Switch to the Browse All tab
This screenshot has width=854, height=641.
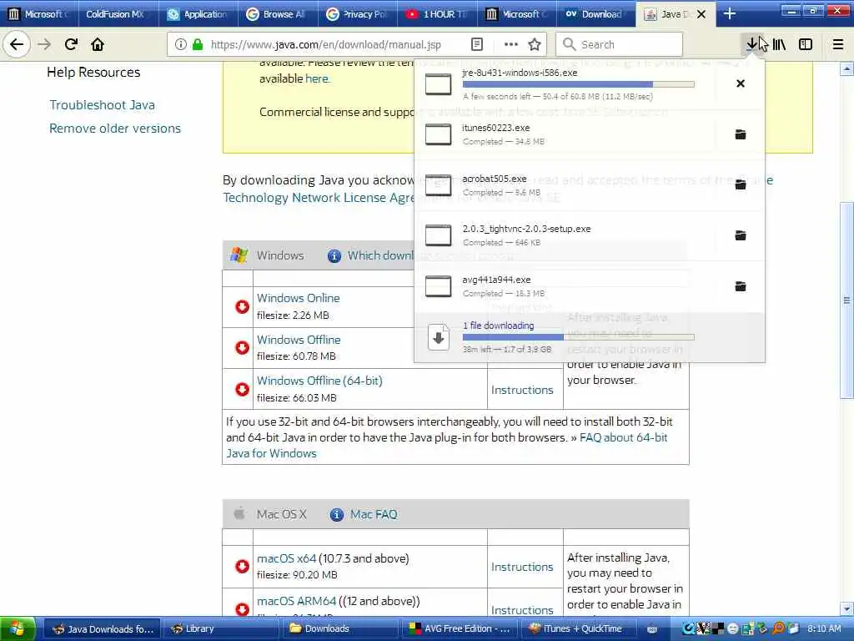tap(278, 14)
